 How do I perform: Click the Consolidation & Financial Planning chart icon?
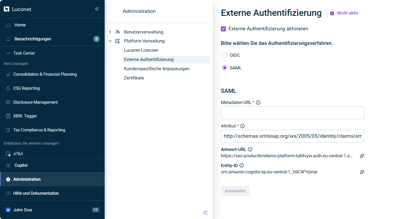(x=8, y=74)
